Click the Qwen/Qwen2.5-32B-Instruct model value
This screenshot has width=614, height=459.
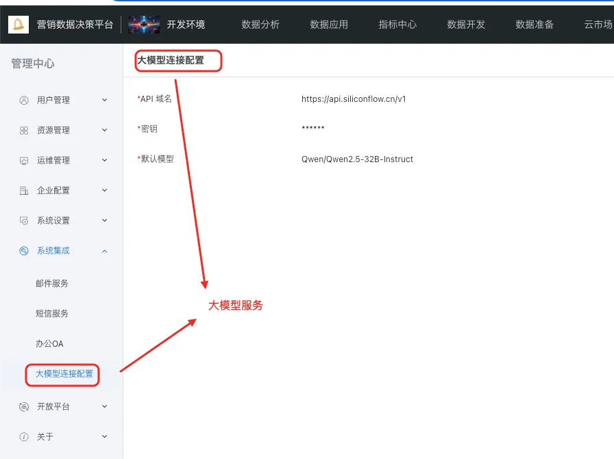(x=357, y=159)
